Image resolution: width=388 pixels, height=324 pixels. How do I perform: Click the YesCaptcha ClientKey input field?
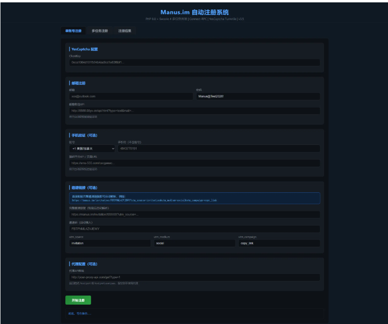click(x=195, y=63)
